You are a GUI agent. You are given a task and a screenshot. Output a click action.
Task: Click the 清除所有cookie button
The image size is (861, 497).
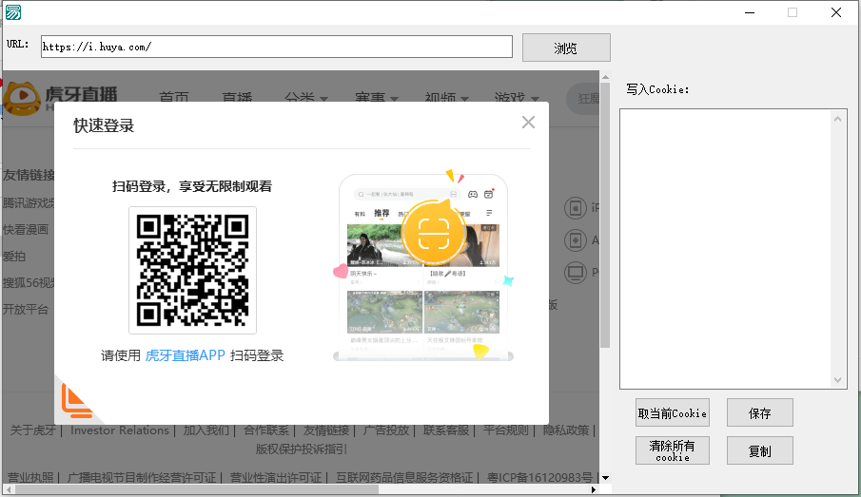pos(673,450)
